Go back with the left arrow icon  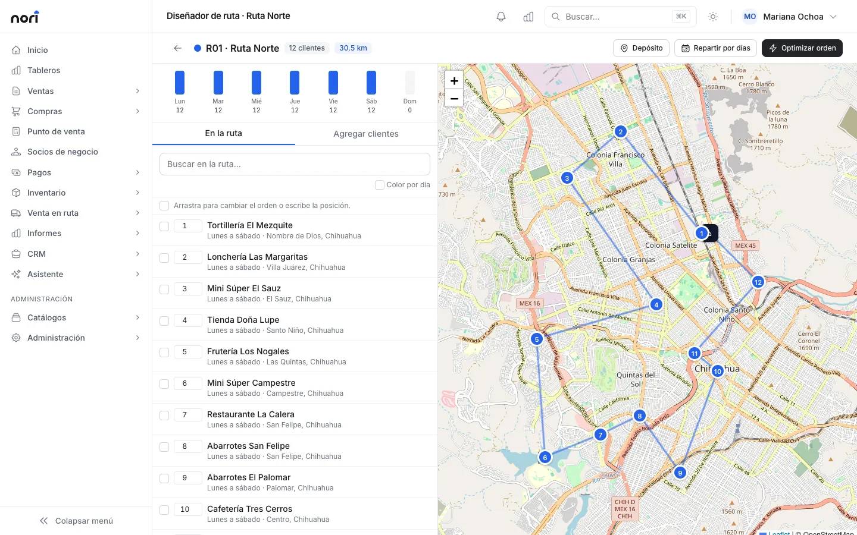pos(177,48)
